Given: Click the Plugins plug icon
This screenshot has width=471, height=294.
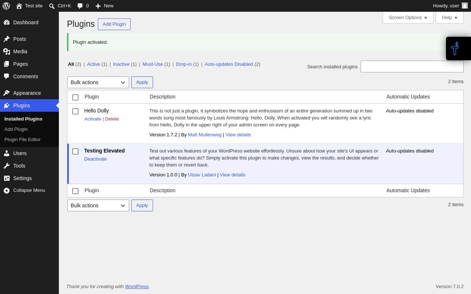Looking at the screenshot, I should pyautogui.click(x=7, y=105).
